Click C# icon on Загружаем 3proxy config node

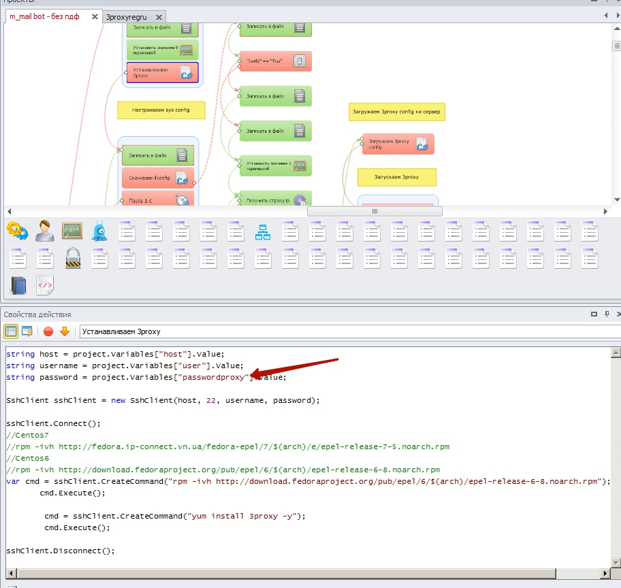click(421, 144)
